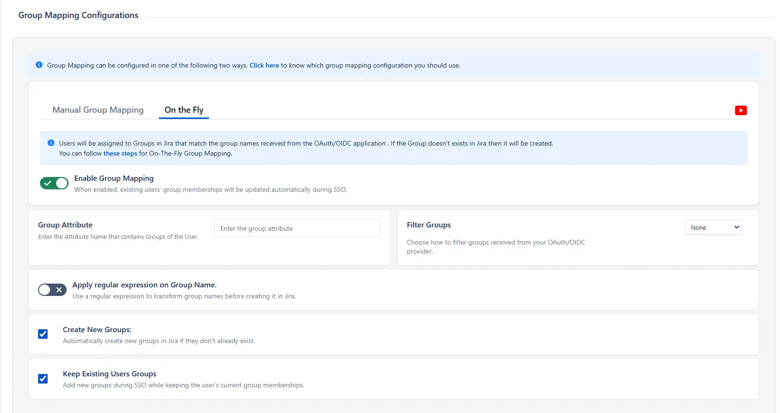Focus the group attribute input field
Viewport: 780px width, 413px height.
(x=297, y=228)
